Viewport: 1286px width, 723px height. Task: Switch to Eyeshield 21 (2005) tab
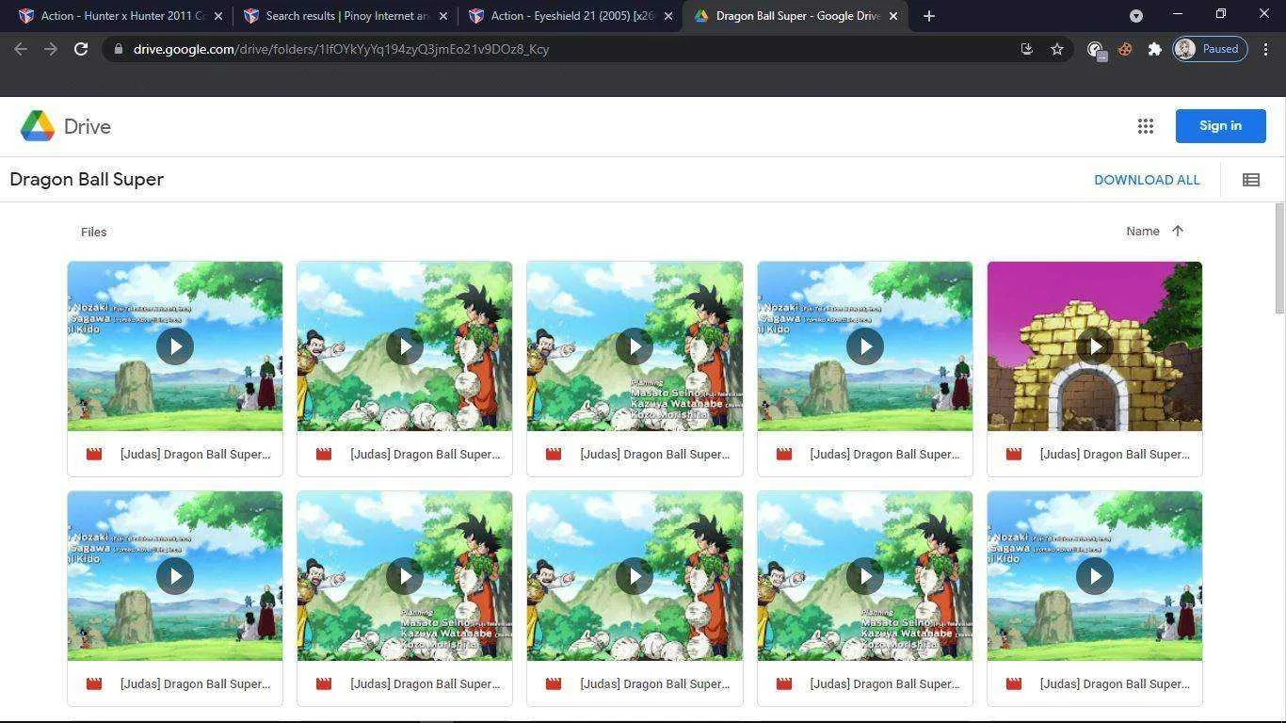coord(570,16)
